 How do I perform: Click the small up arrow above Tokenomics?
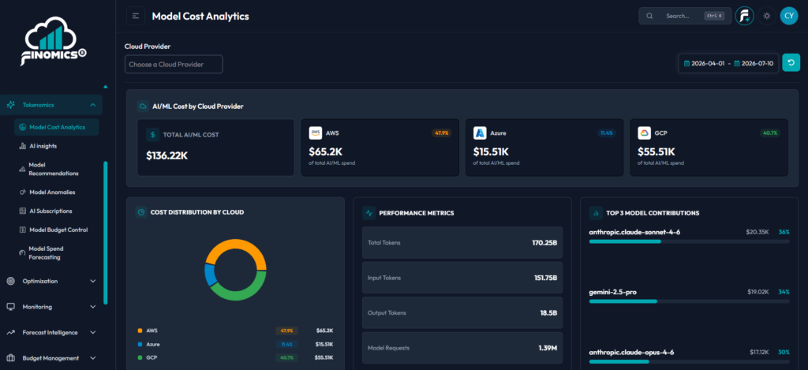[106, 87]
